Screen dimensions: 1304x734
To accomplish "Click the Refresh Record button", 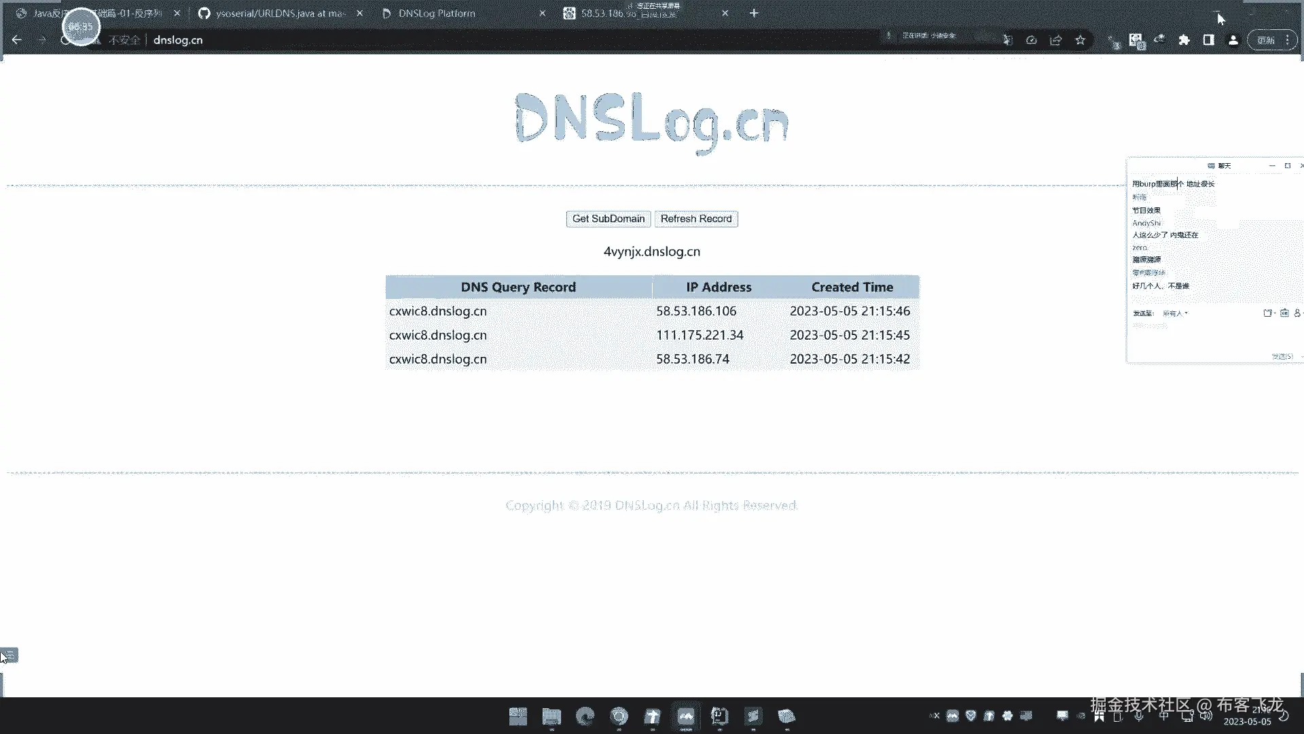I will [x=695, y=219].
